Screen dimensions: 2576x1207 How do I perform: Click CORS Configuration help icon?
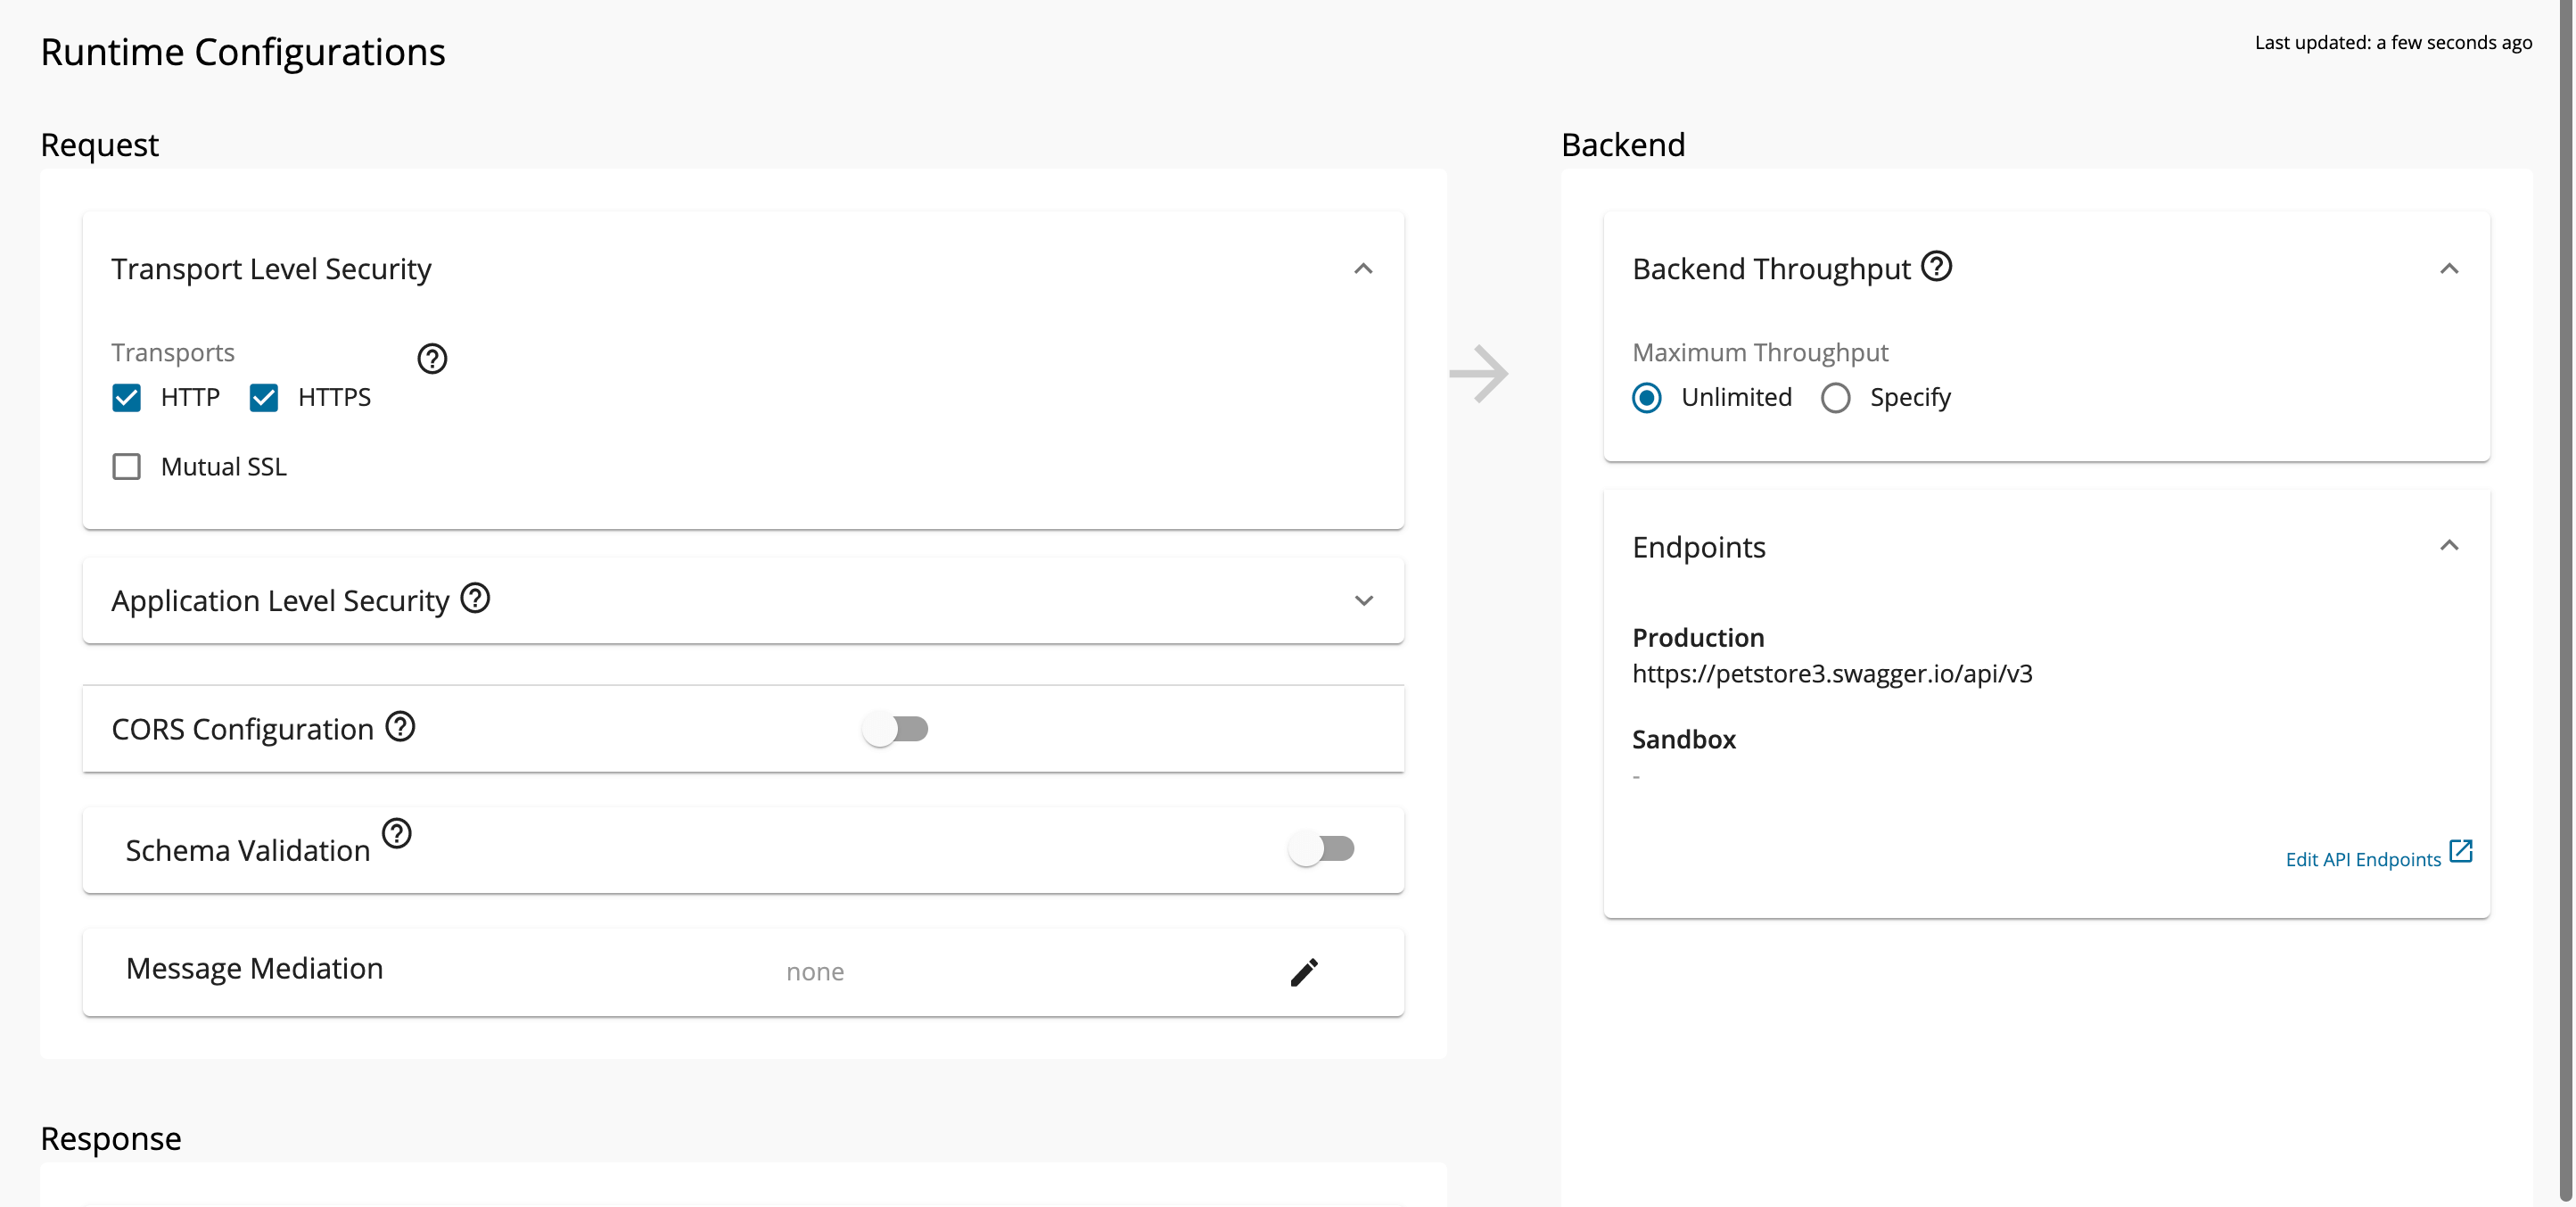[401, 726]
